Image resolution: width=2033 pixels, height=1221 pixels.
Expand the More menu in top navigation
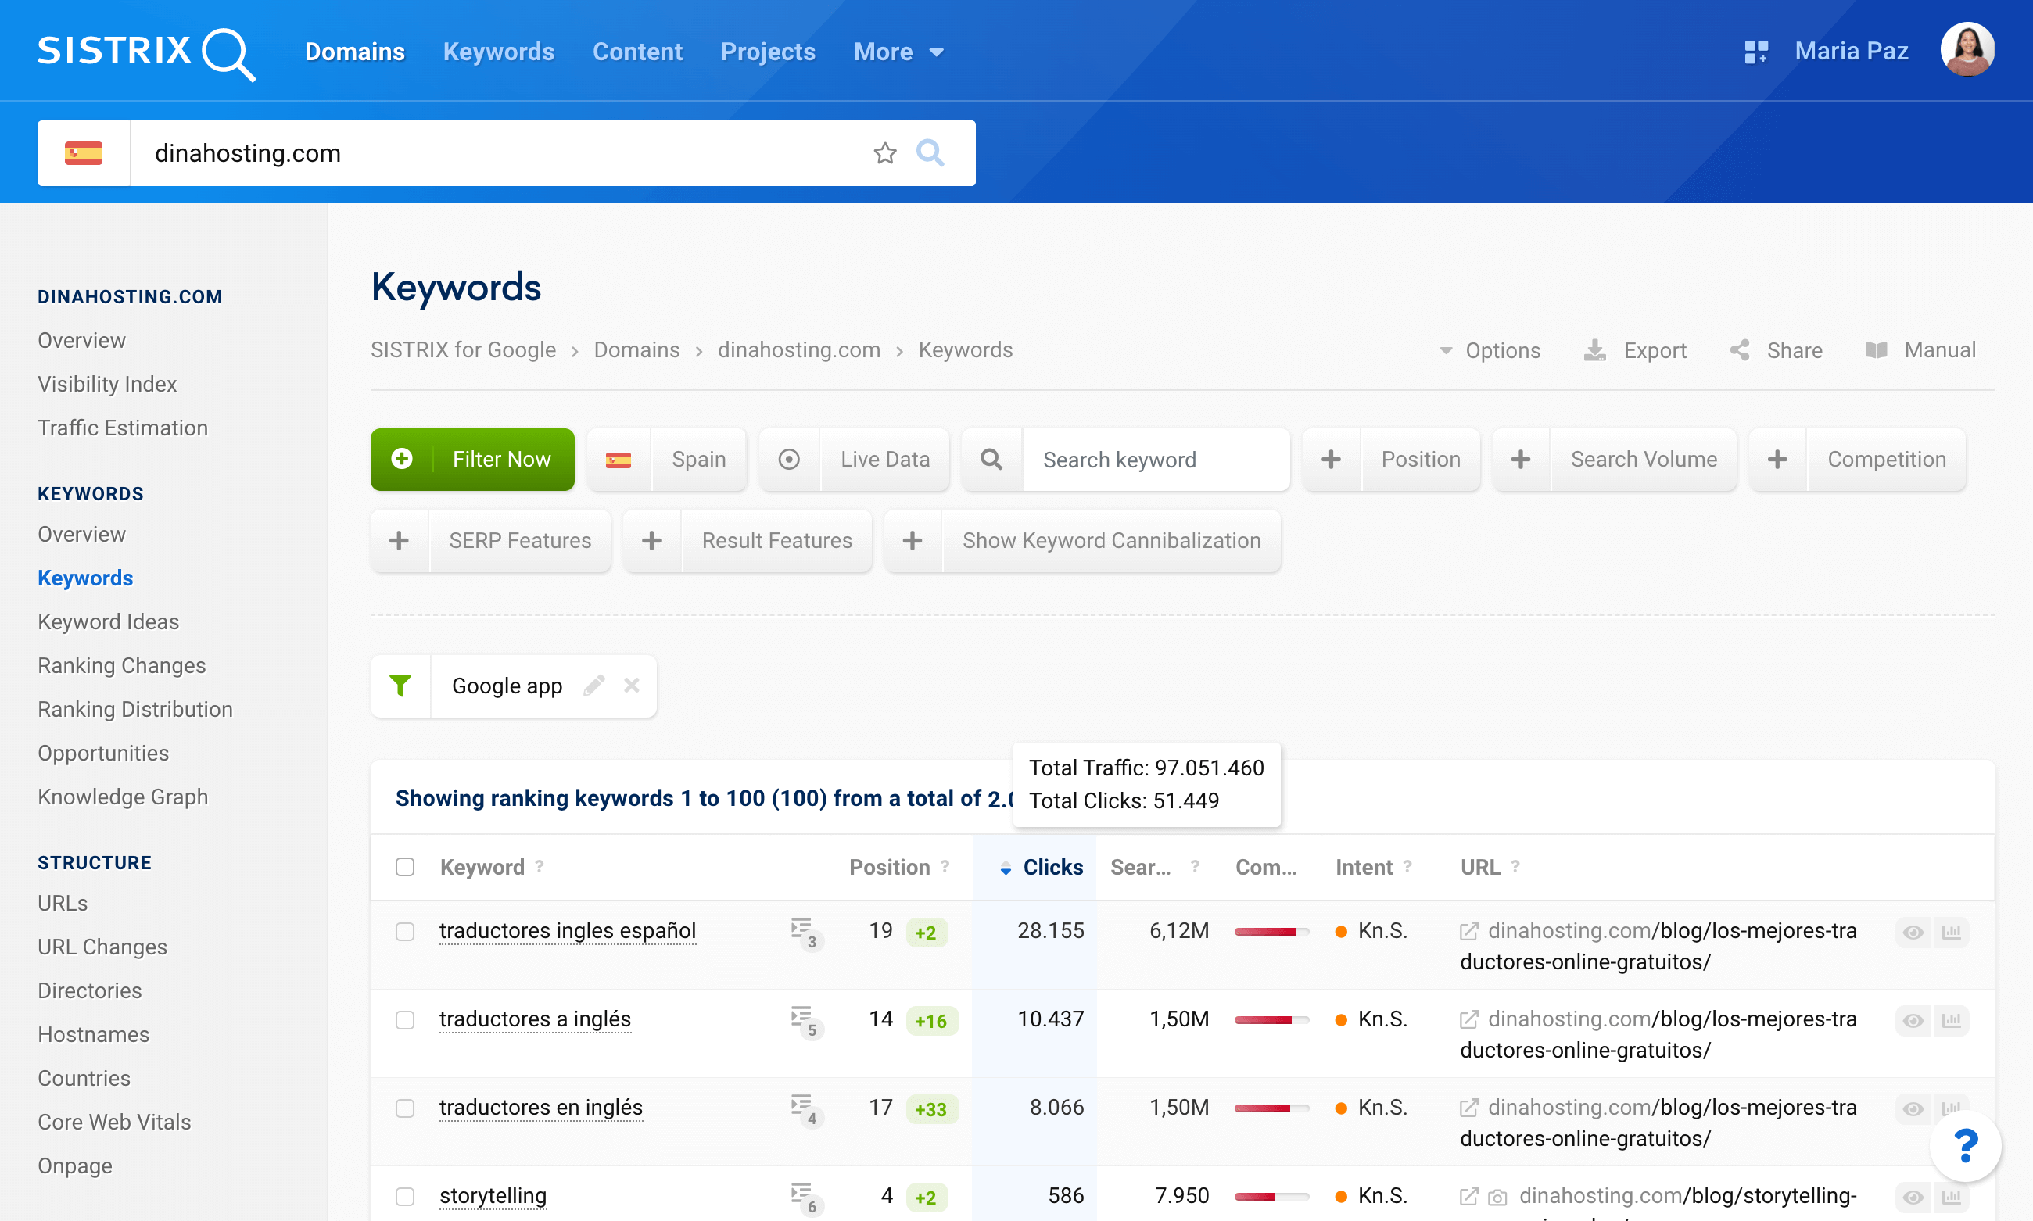tap(898, 52)
